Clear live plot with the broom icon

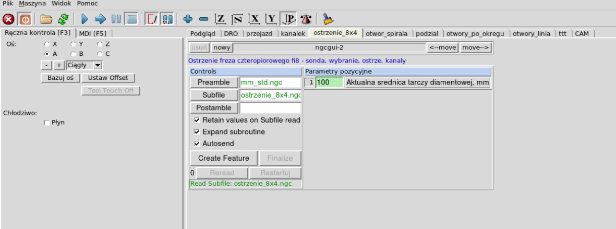(x=328, y=19)
